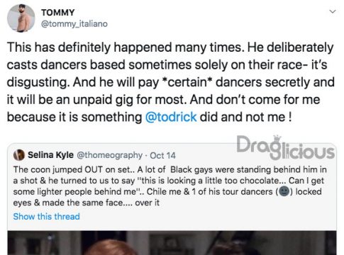
Task: Click Show this thread link
Action: [x=46, y=217]
